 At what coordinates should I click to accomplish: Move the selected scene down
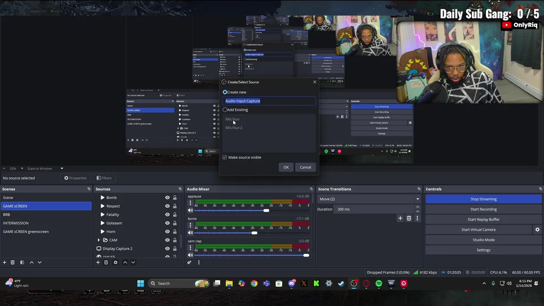(x=40, y=262)
